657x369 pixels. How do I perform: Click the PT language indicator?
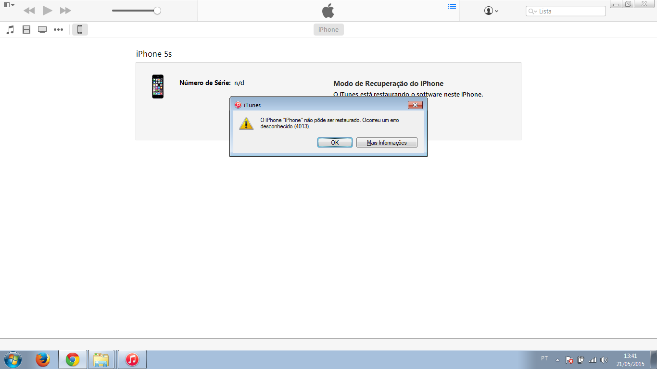(544, 358)
